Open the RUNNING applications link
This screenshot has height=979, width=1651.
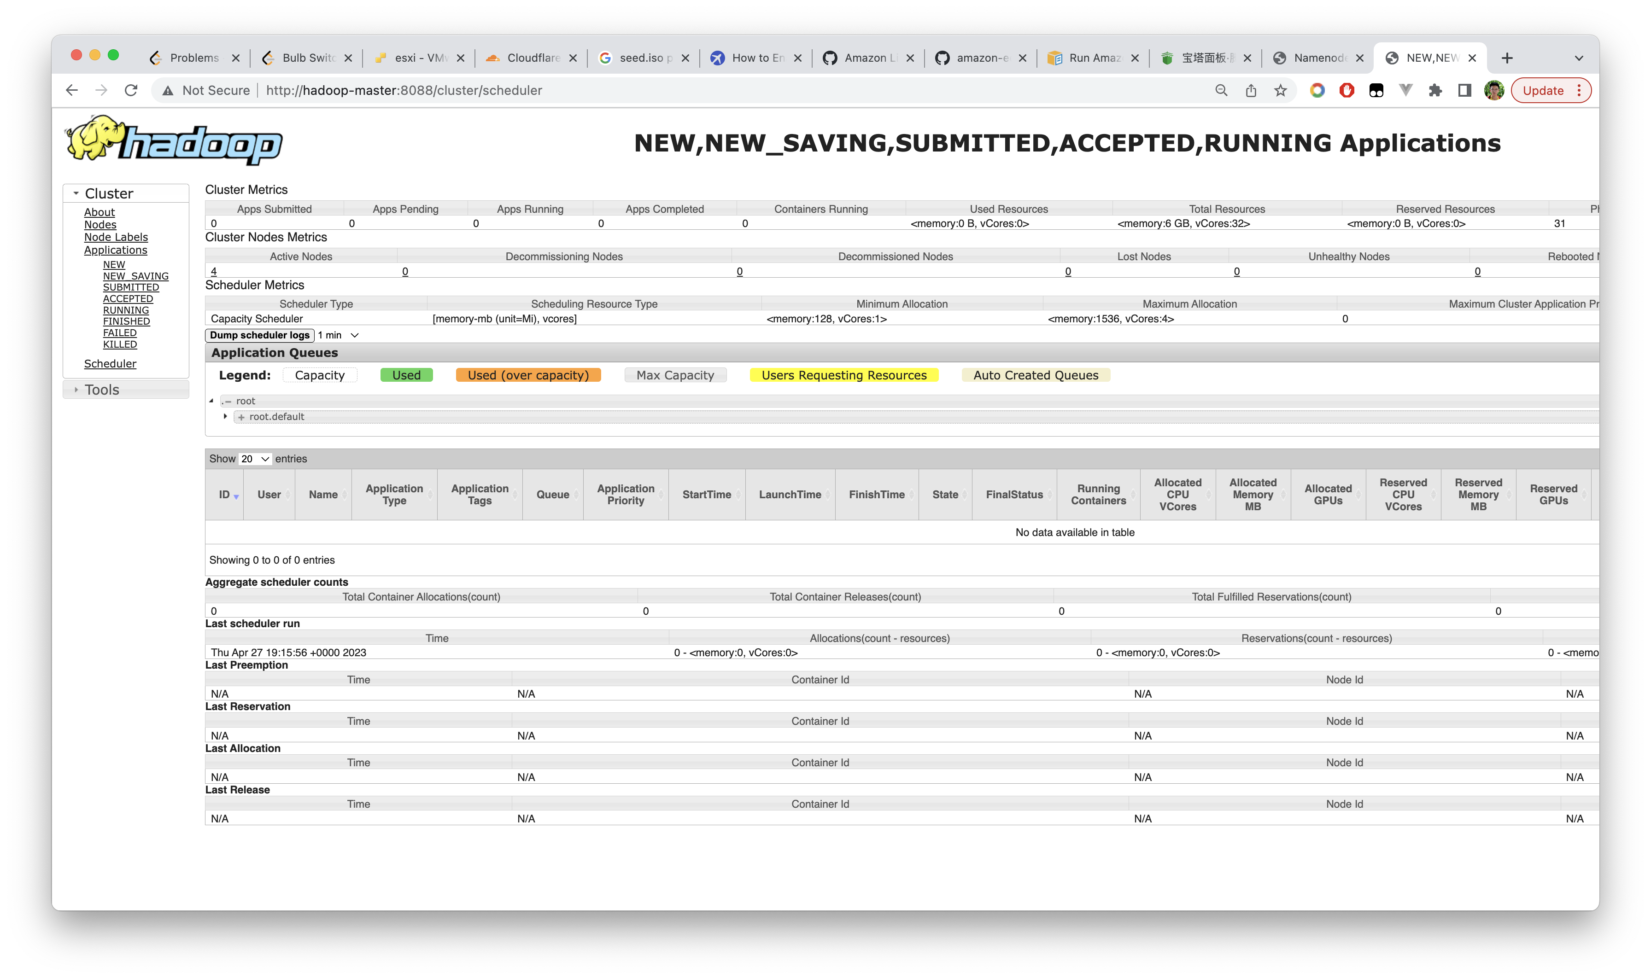pos(125,310)
